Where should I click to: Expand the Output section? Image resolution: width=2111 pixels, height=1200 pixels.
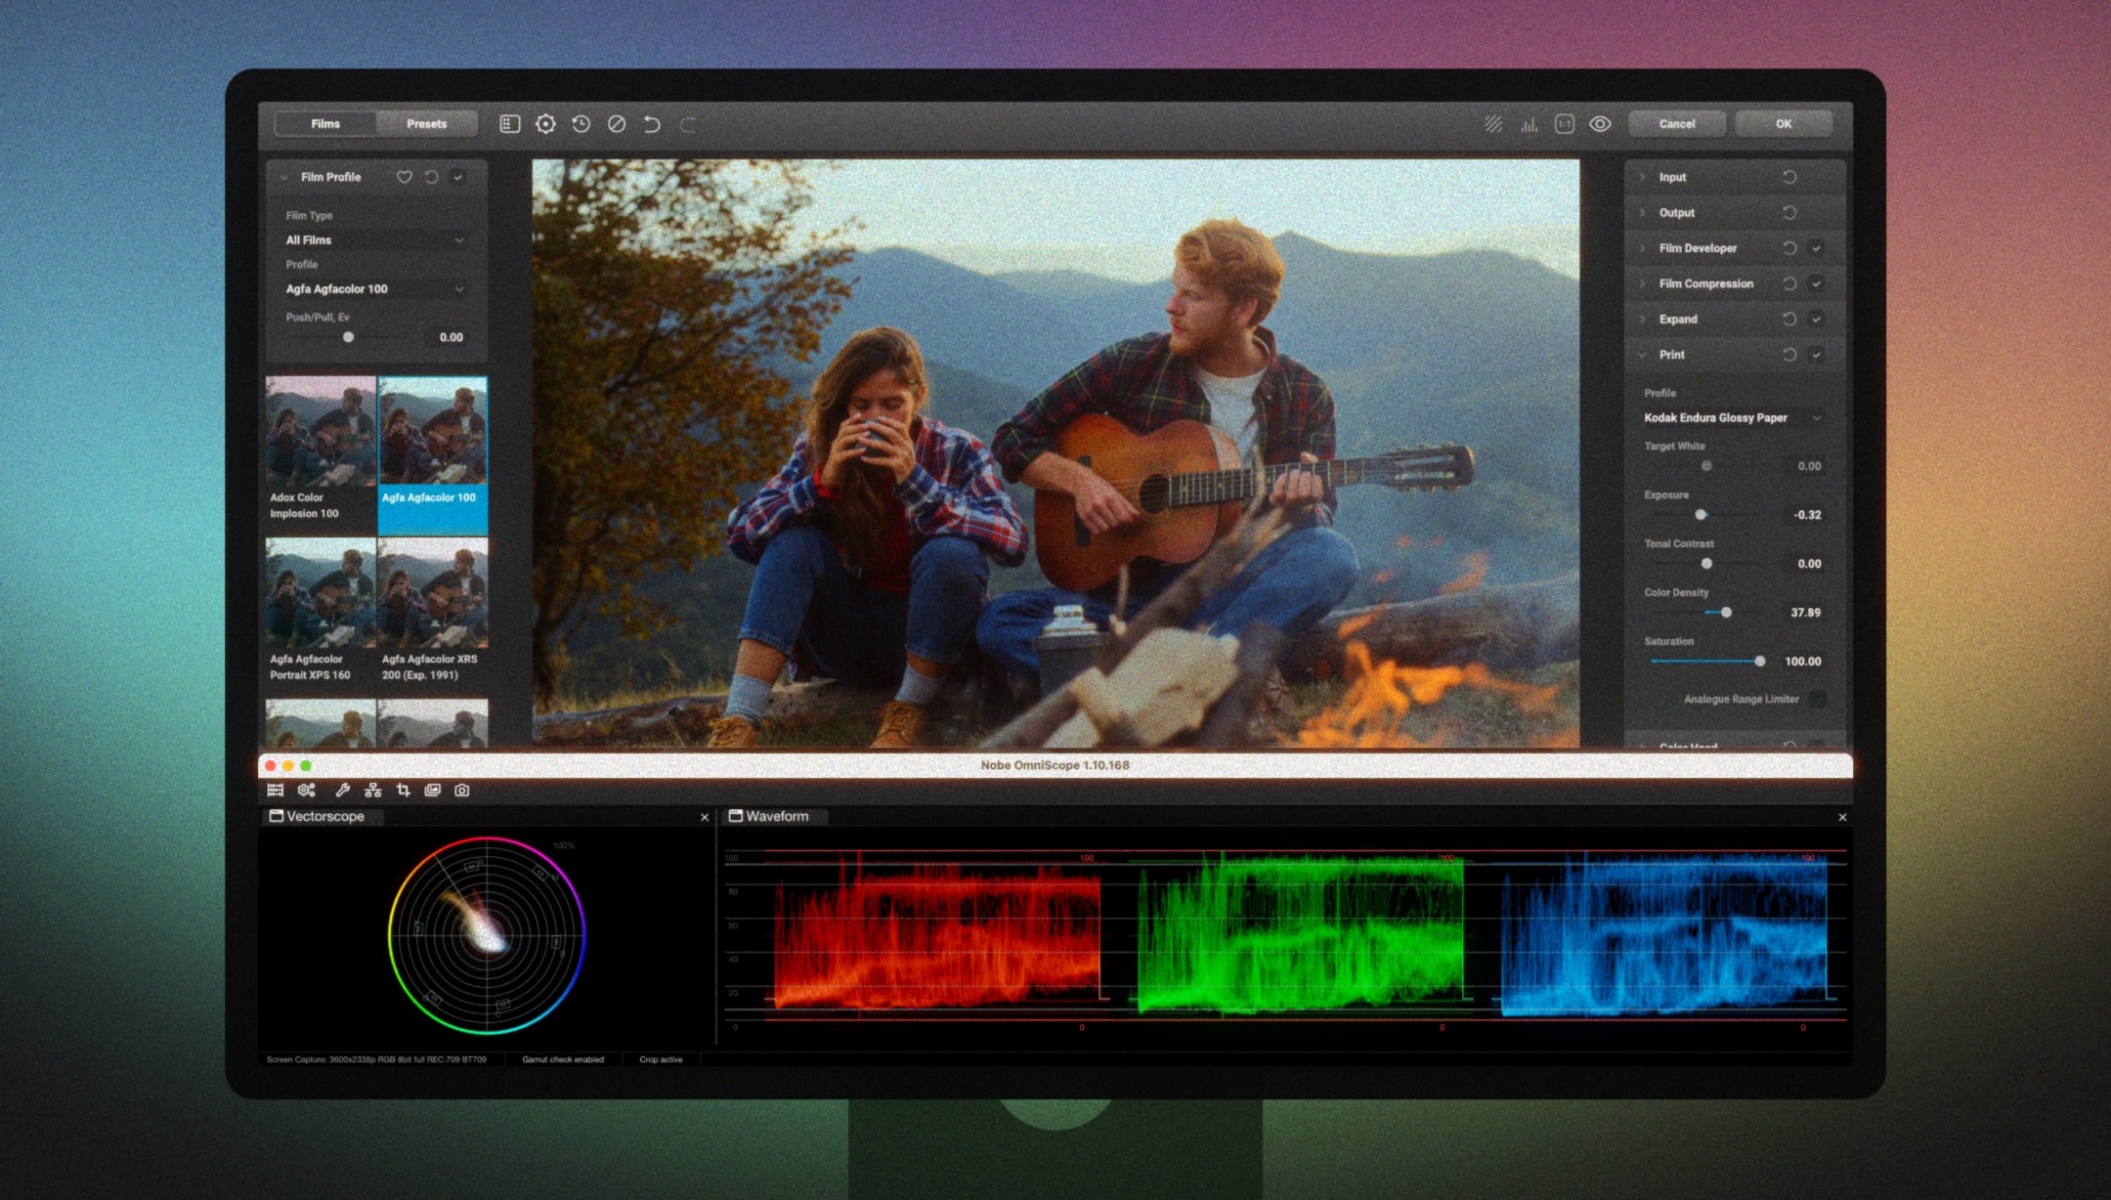[x=1642, y=212]
